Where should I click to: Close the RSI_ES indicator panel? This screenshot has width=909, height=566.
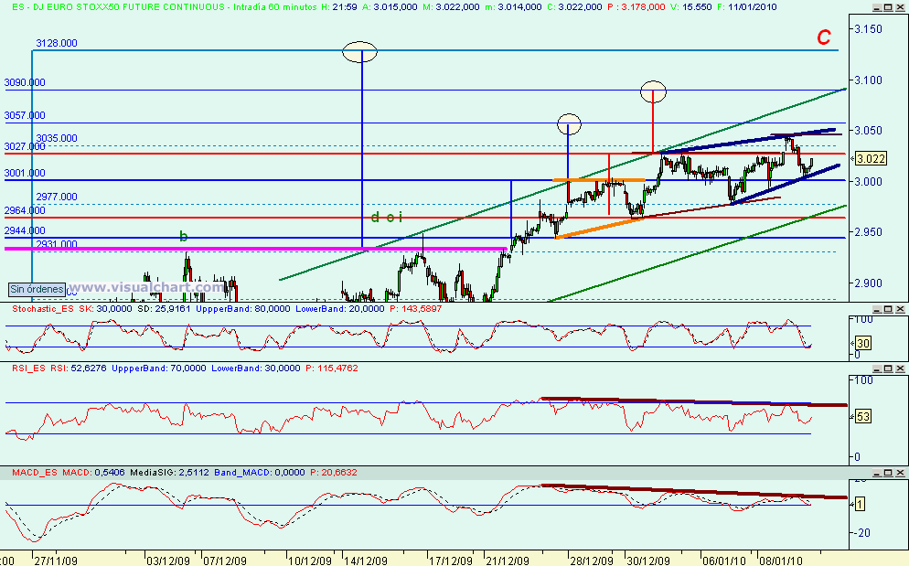(899, 368)
